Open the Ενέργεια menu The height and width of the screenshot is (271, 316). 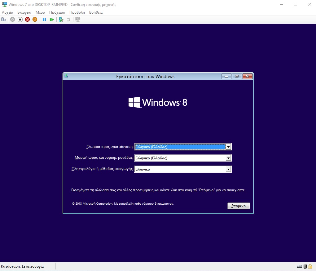tap(24, 12)
